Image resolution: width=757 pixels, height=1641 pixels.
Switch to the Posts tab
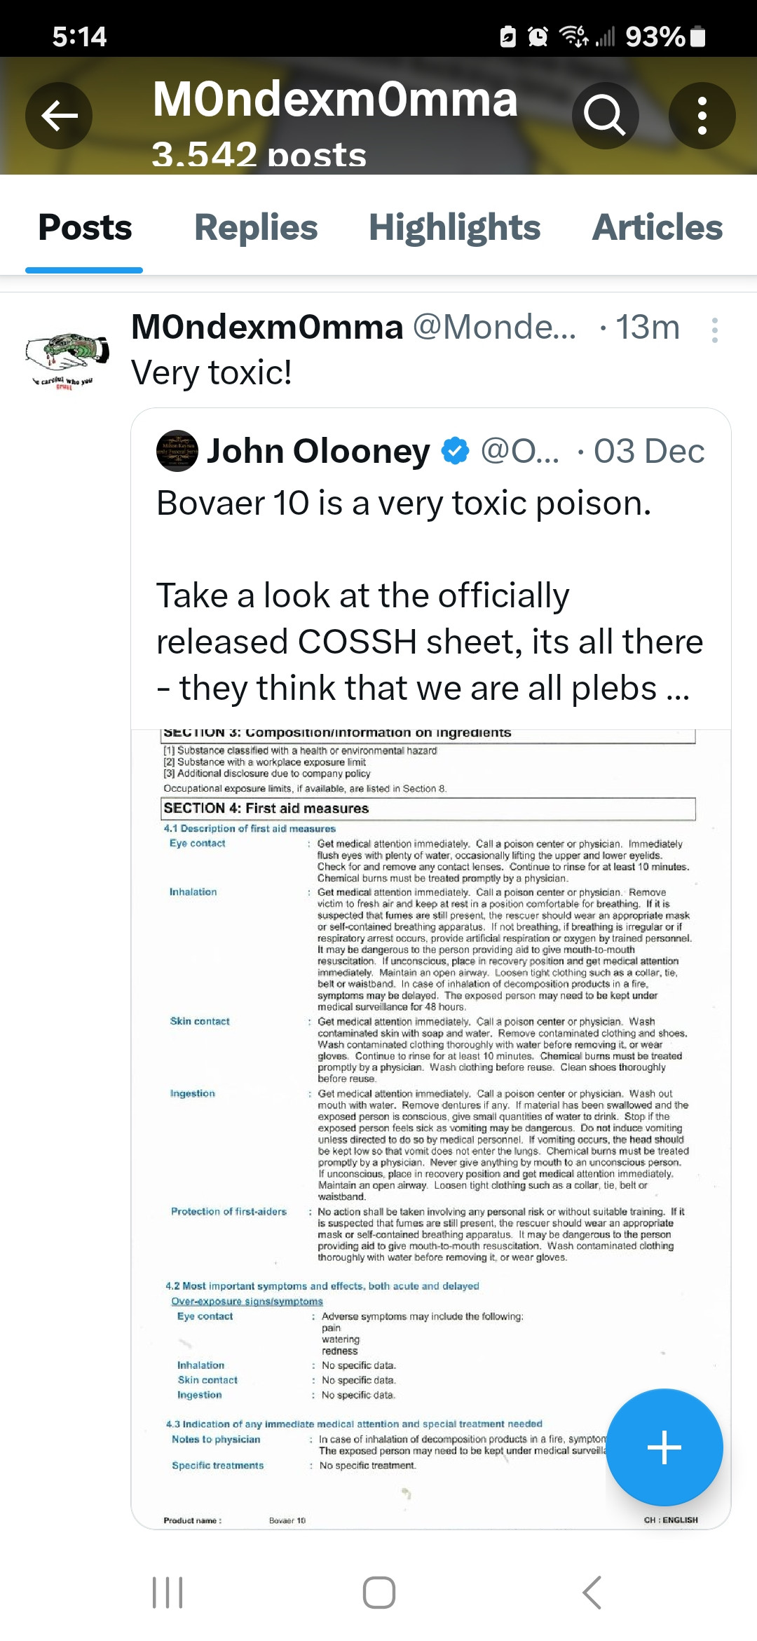pos(85,228)
